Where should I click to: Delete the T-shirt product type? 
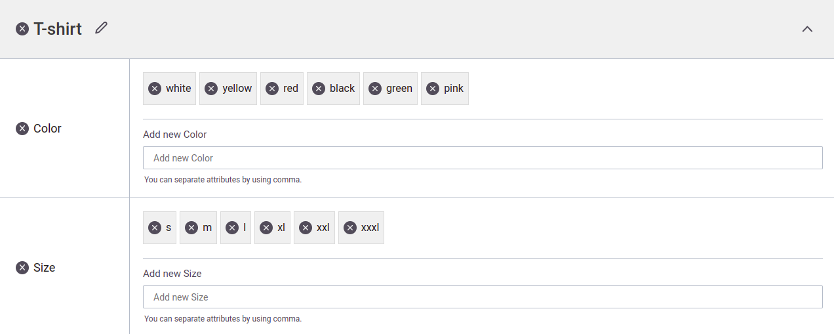coord(22,29)
